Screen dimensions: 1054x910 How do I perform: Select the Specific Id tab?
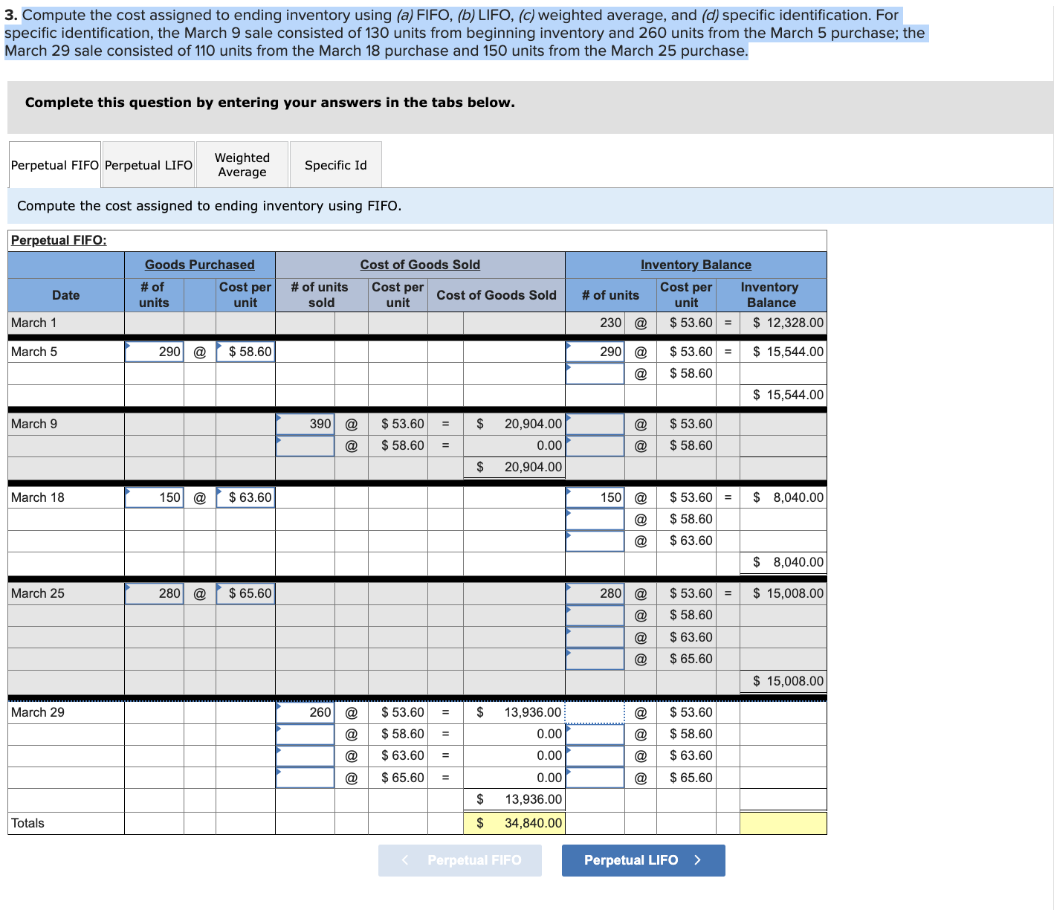(335, 164)
